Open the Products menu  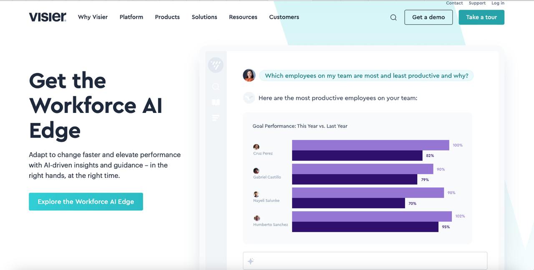pyautogui.click(x=167, y=17)
